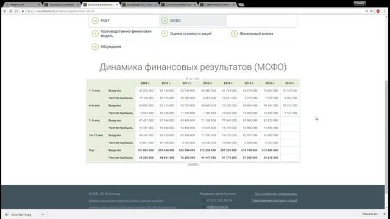The height and width of the screenshot is (219, 390).
Task: Click the 2012 г. column header
Action: pyautogui.click(x=207, y=83)
